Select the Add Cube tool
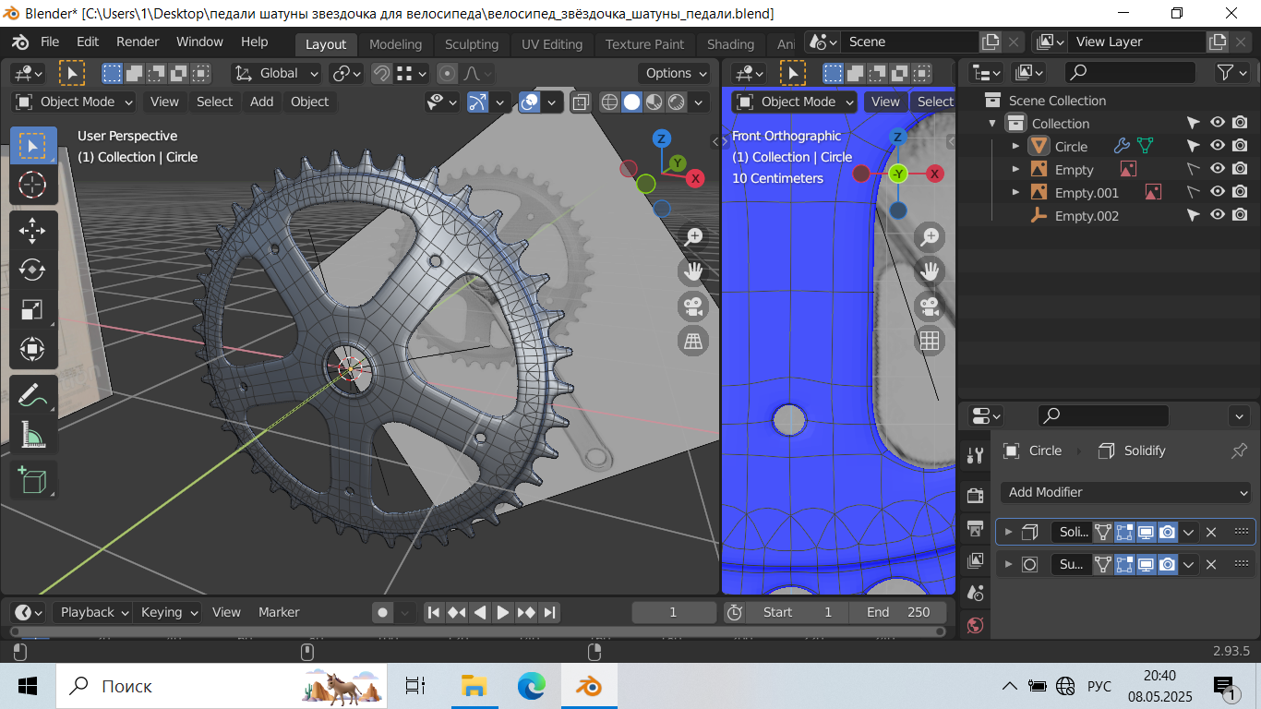 pos(32,480)
